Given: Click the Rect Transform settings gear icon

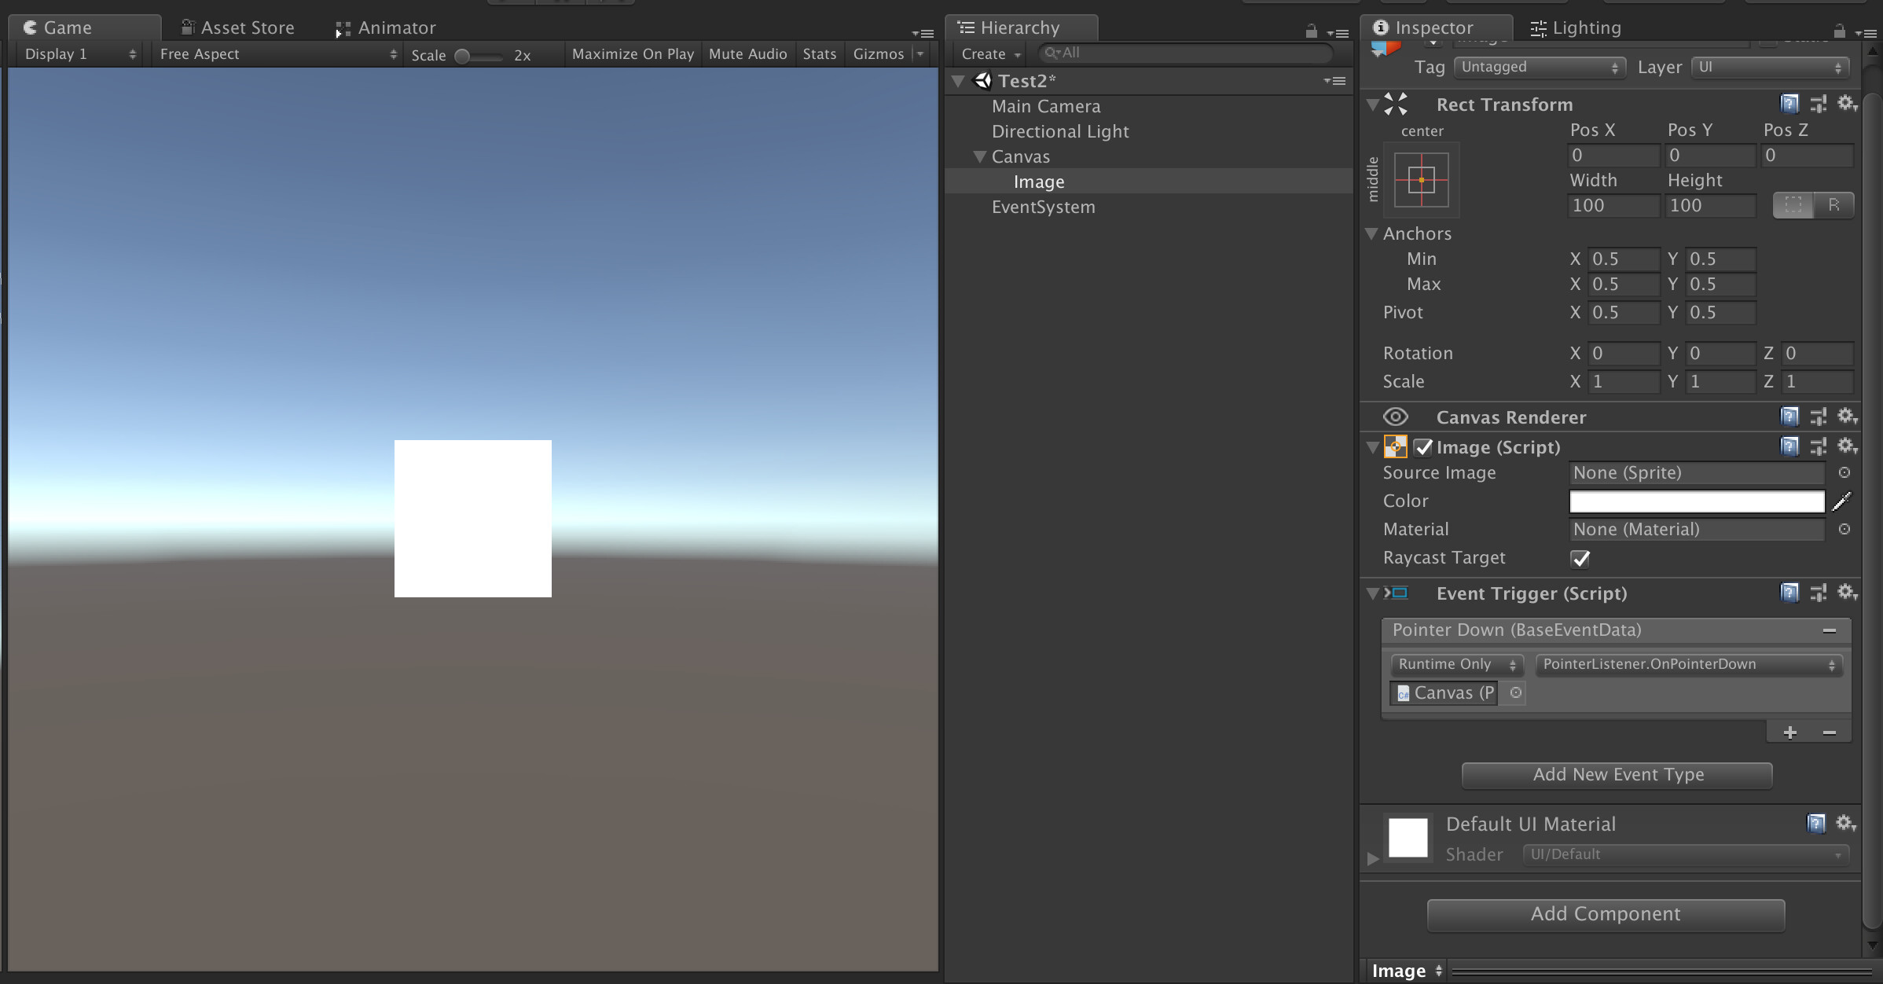Looking at the screenshot, I should [x=1847, y=103].
